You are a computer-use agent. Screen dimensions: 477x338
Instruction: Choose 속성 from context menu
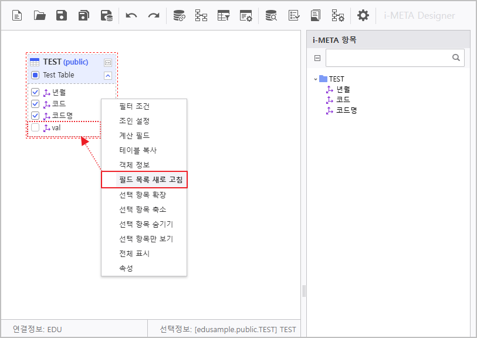pos(144,268)
